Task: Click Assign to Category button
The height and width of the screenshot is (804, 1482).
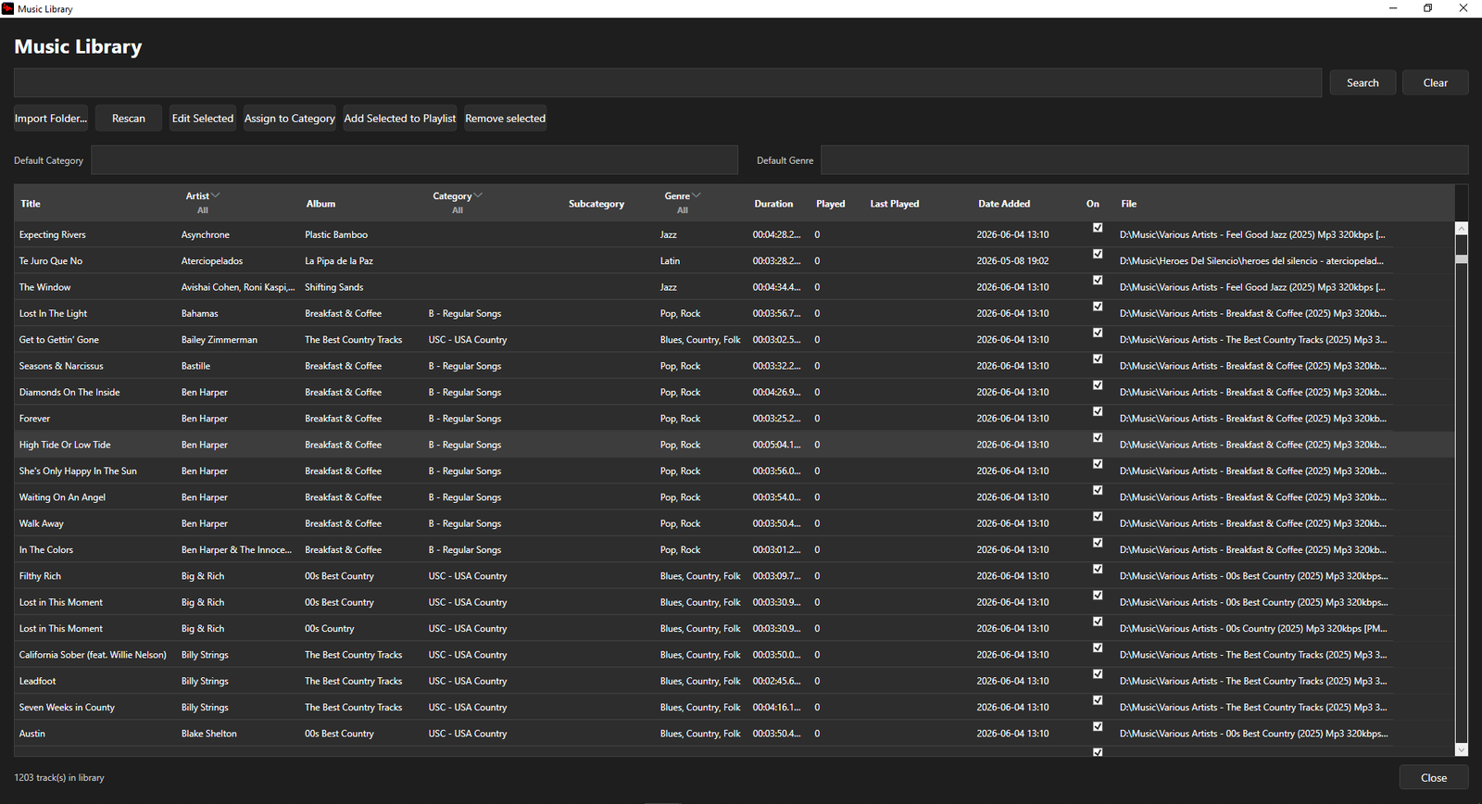Action: [290, 119]
